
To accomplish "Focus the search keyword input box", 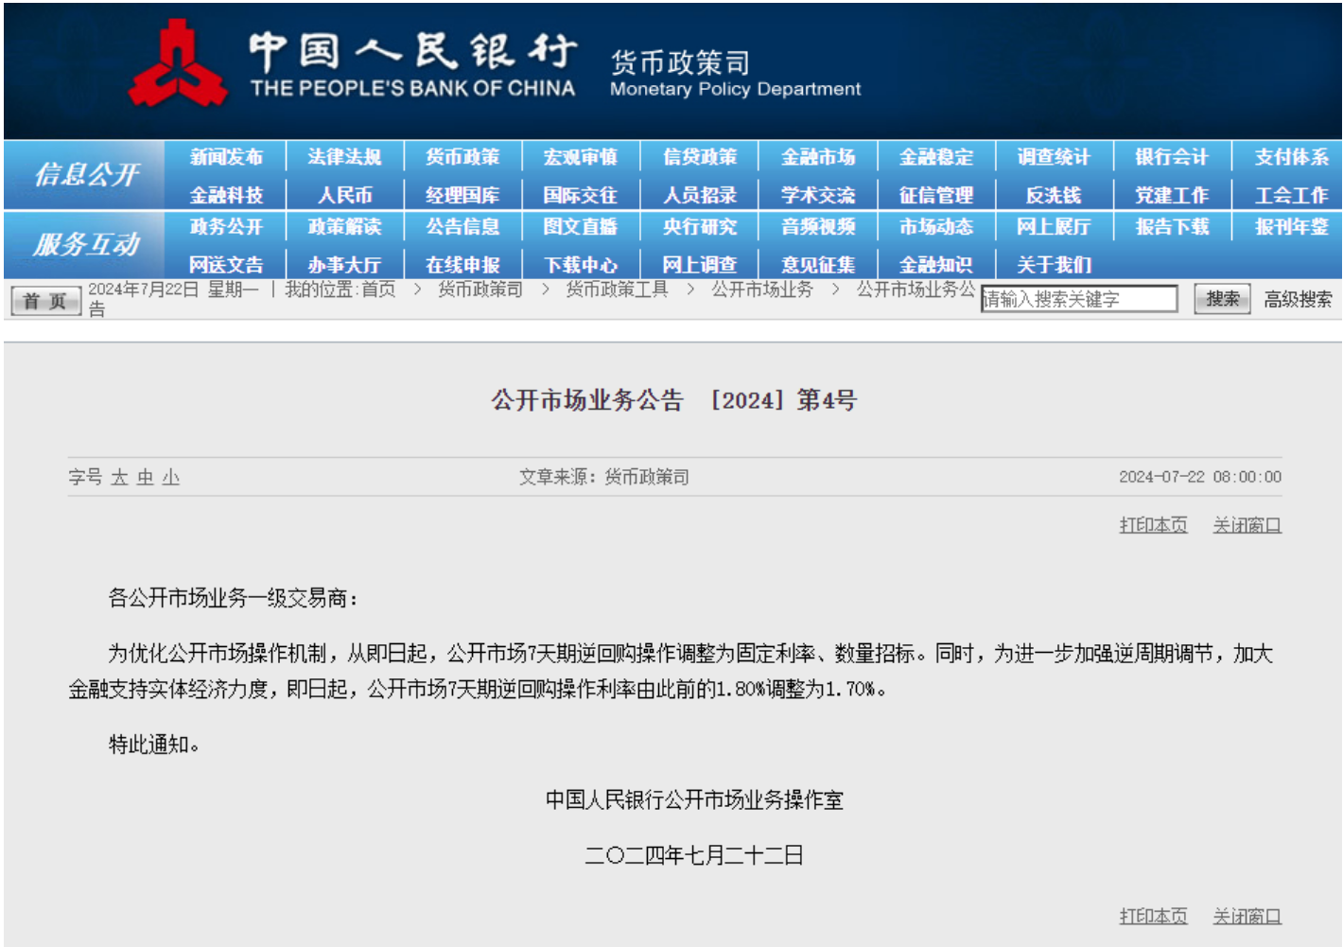I will pyautogui.click(x=1079, y=299).
